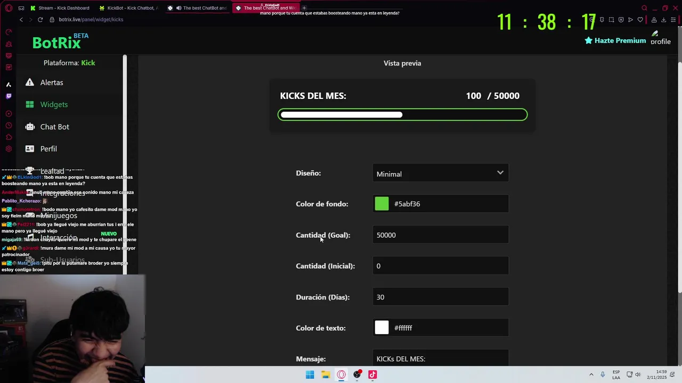The width and height of the screenshot is (682, 383).
Task: Open a new browser tab
Action: click(304, 8)
